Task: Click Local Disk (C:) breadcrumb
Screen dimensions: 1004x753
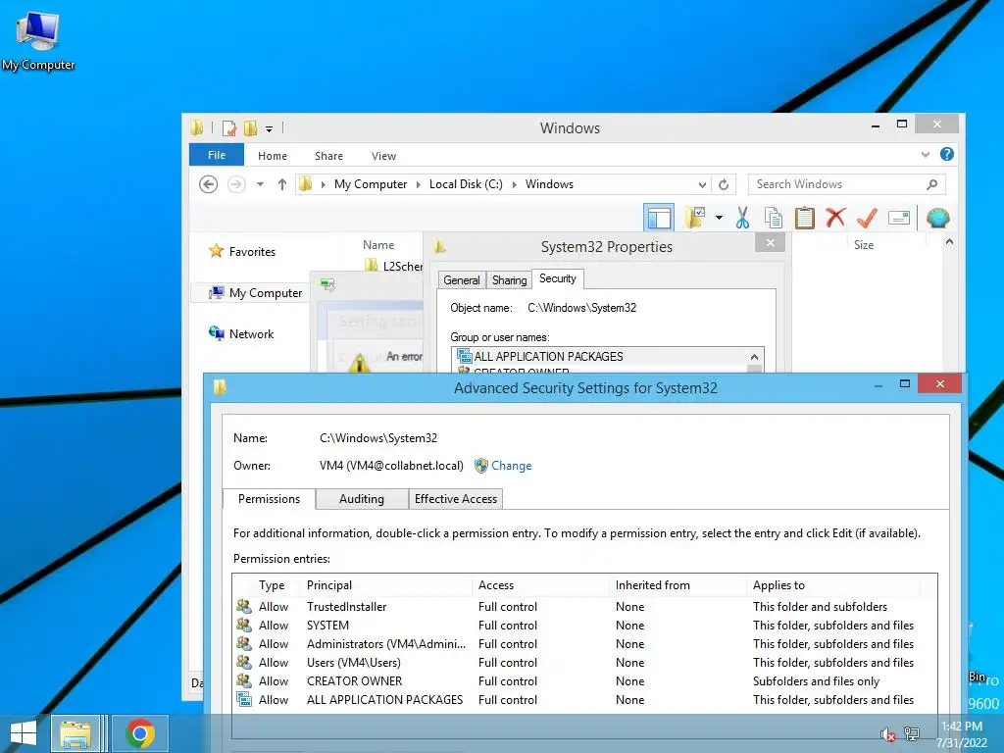Action: (x=466, y=184)
